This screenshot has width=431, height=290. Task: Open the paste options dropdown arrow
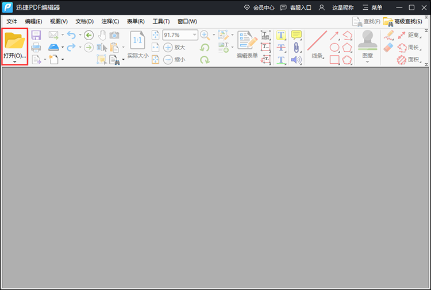[123, 47]
